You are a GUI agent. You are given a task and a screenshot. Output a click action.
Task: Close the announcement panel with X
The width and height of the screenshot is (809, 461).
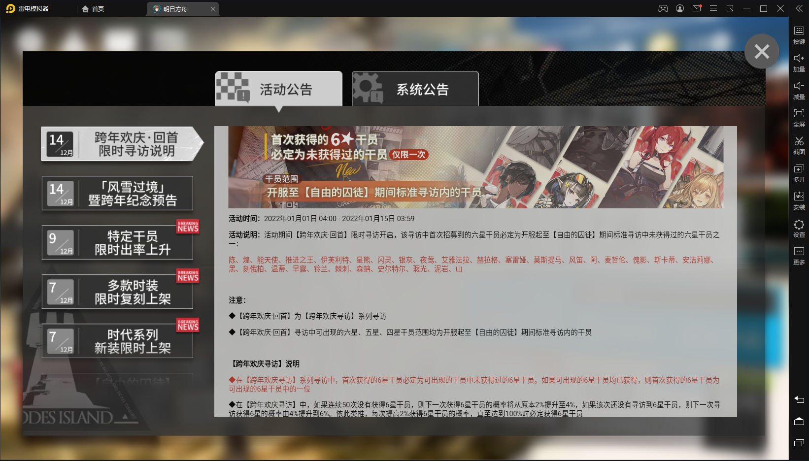click(762, 51)
